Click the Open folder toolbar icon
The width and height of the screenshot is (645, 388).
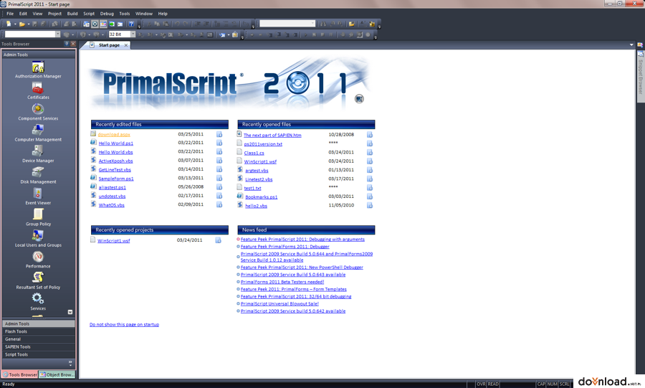click(22, 24)
